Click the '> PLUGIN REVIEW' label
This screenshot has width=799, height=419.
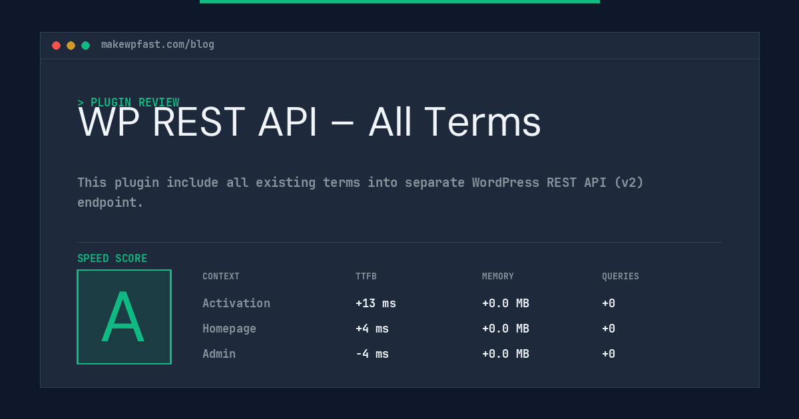(129, 102)
